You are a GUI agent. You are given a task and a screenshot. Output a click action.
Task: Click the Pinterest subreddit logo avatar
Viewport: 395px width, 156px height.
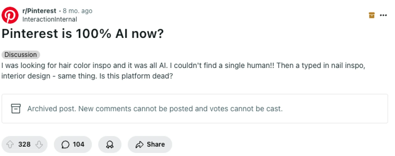point(10,15)
